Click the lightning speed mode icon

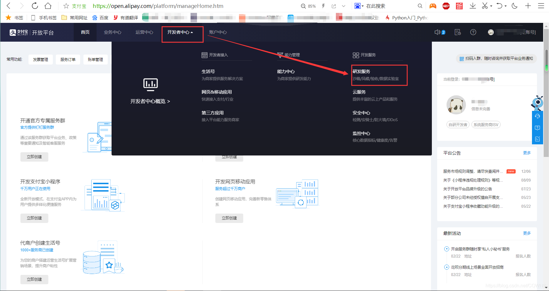pos(323,6)
